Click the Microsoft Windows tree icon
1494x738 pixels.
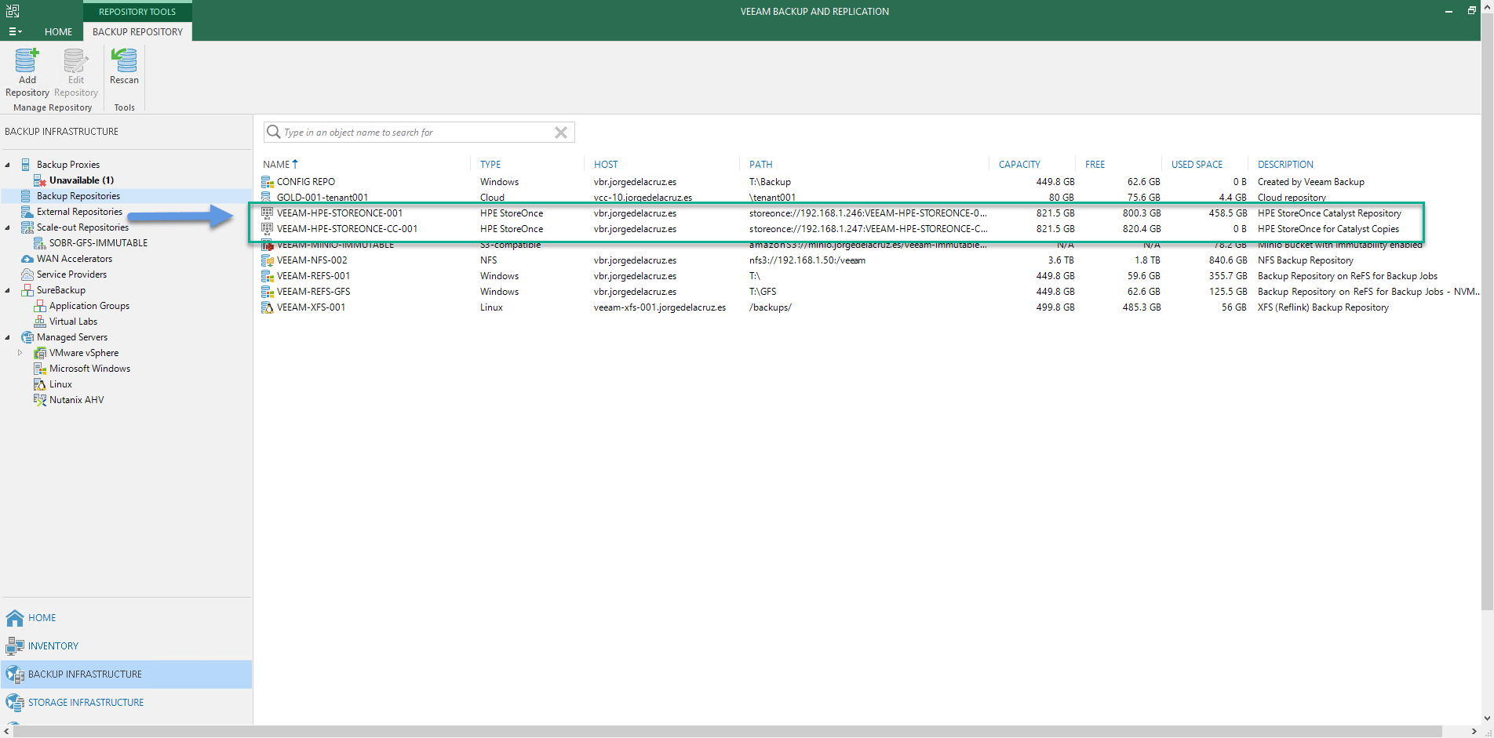[39, 369]
